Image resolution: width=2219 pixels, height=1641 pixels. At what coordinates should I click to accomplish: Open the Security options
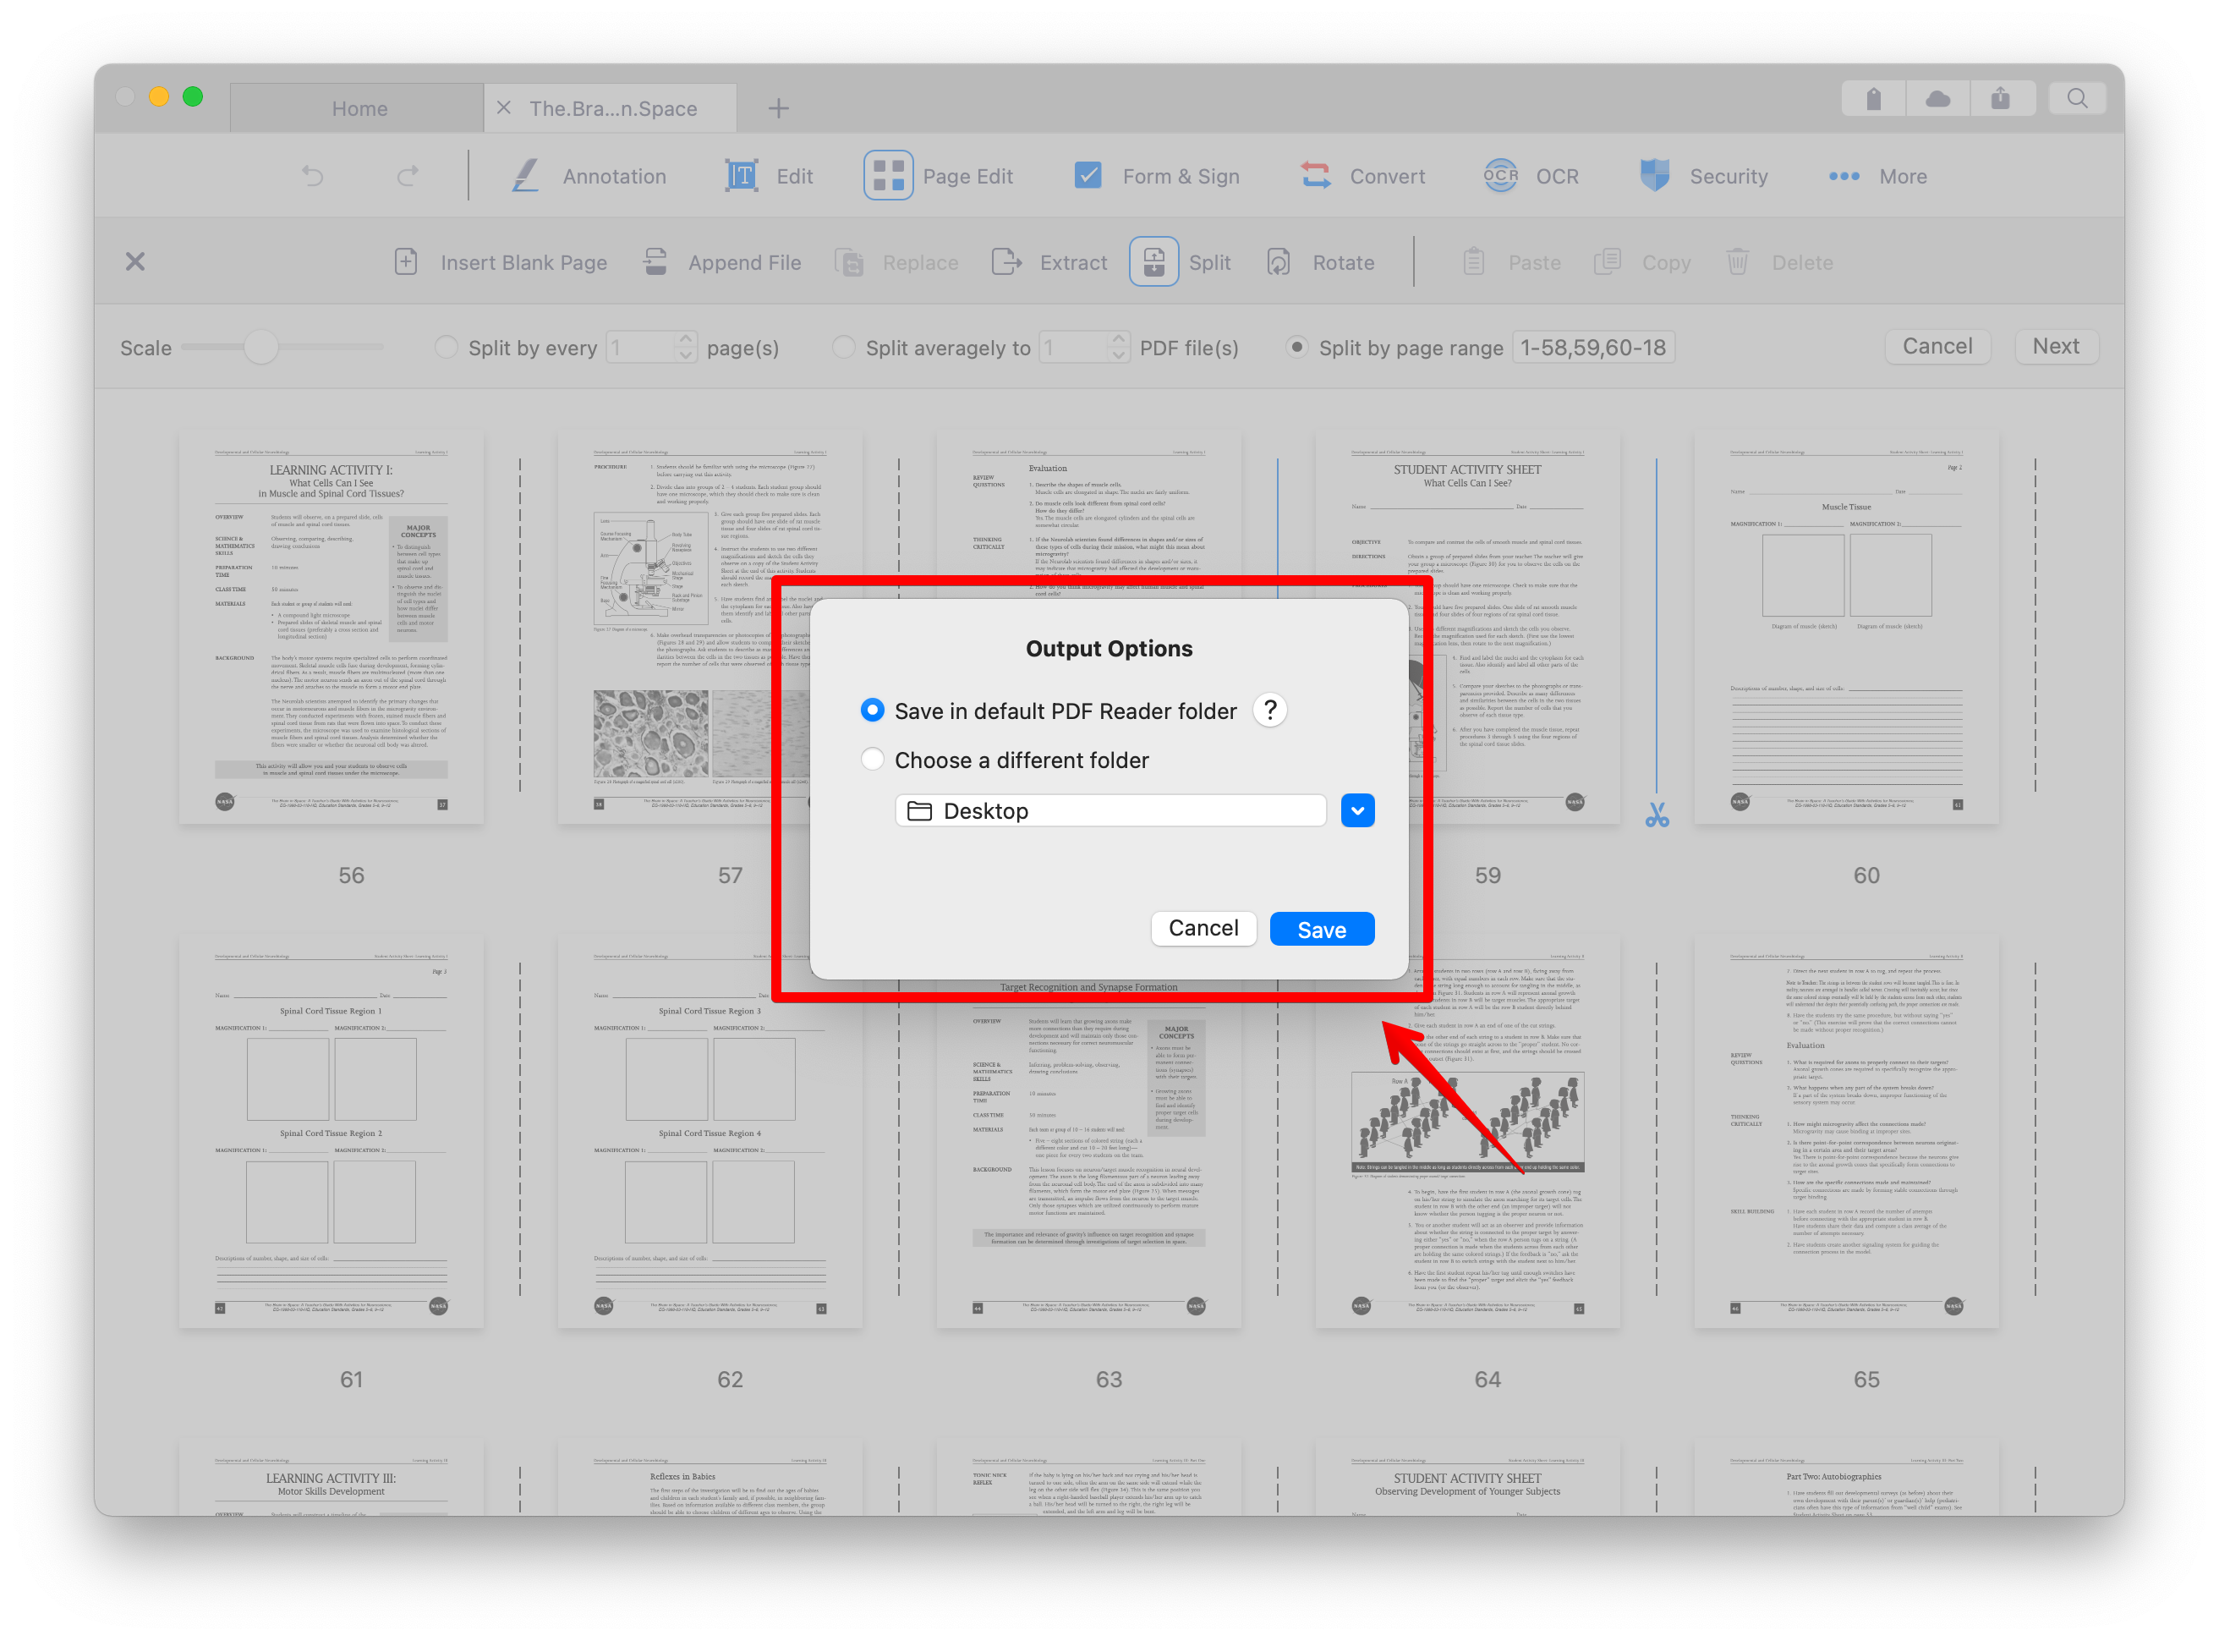coord(1704,176)
